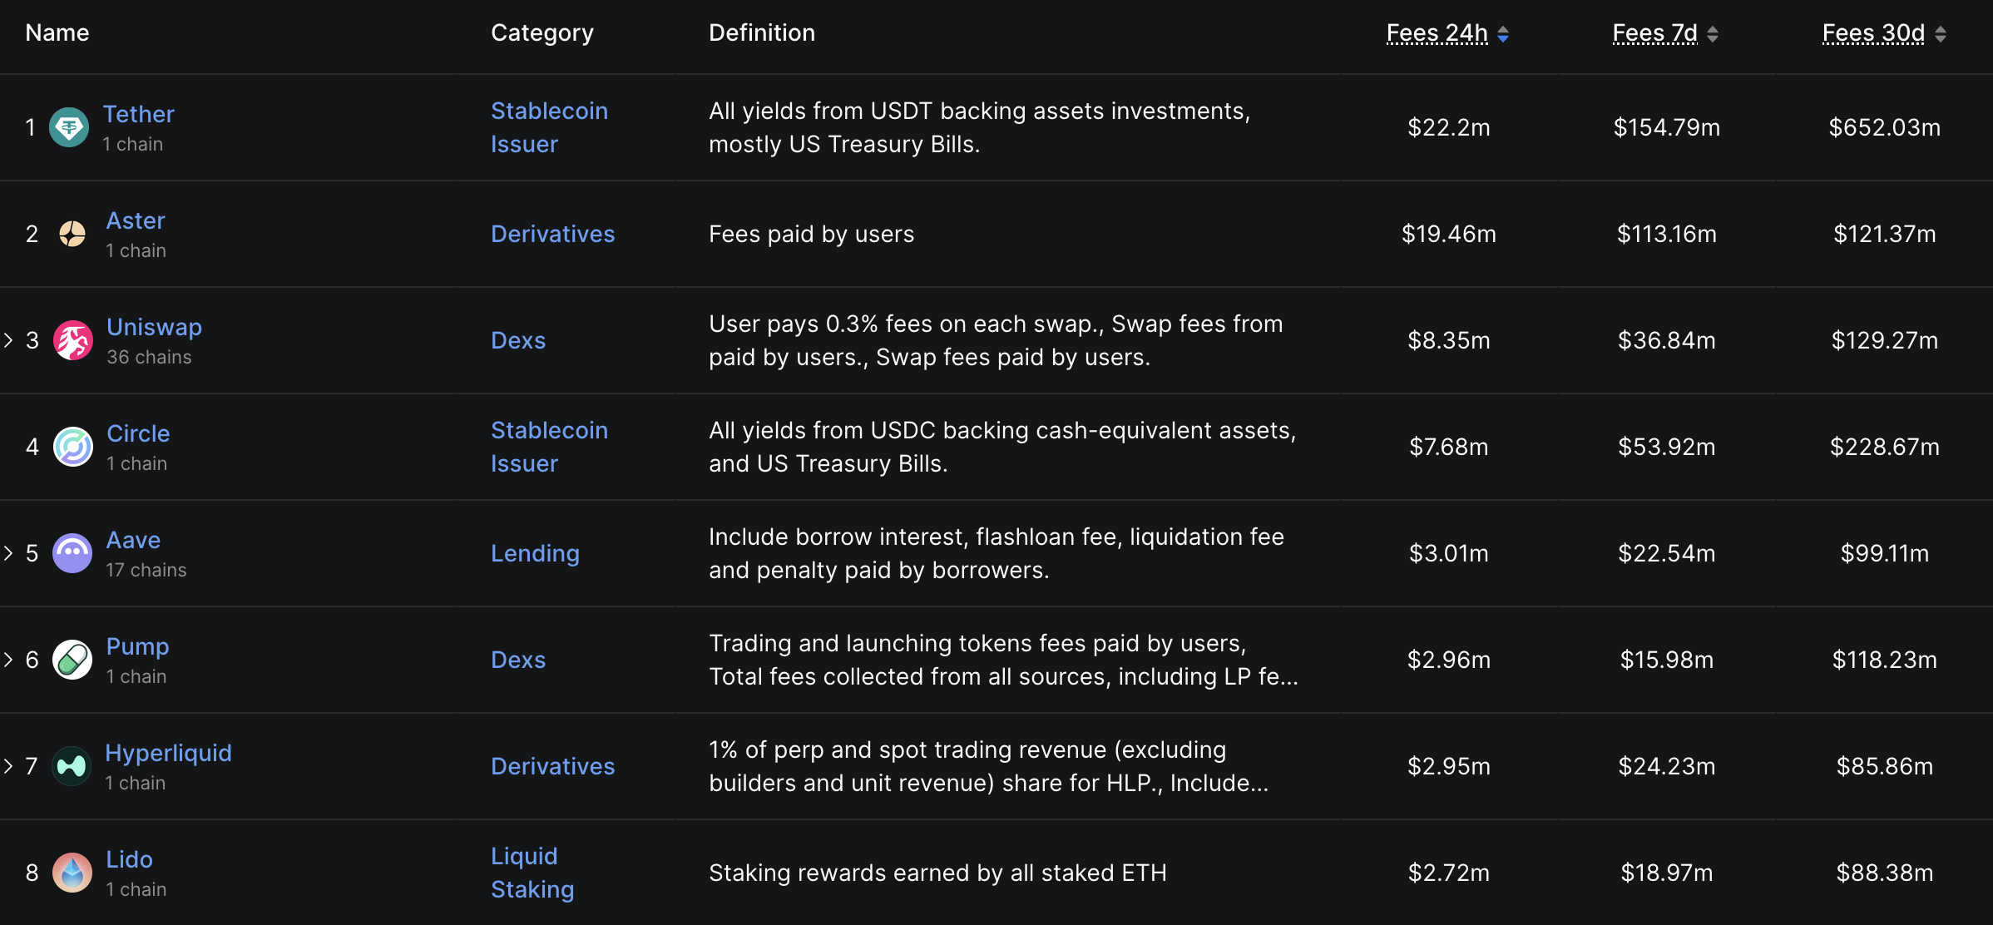This screenshot has width=1993, height=925.
Task: Open the Aave protocol link
Action: pos(133,540)
